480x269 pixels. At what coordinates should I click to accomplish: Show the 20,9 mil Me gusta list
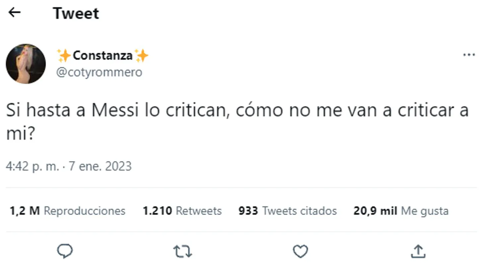coord(401,211)
